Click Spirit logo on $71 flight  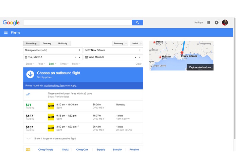[x=51, y=106]
